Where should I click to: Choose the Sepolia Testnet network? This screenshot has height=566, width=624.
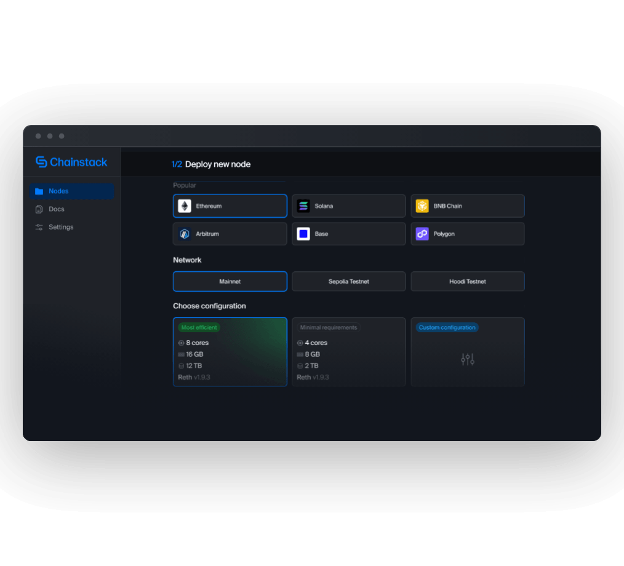[x=348, y=282]
